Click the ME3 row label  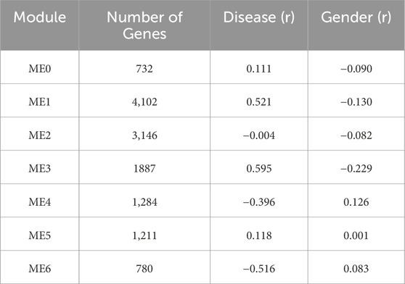40,169
